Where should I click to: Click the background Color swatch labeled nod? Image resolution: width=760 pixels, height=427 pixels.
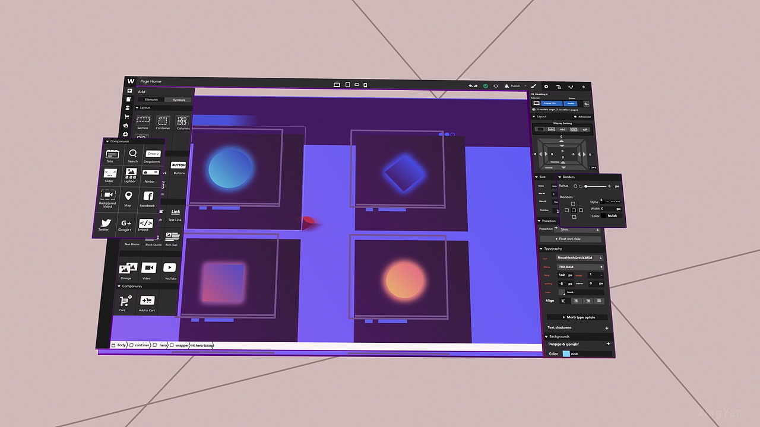click(567, 353)
